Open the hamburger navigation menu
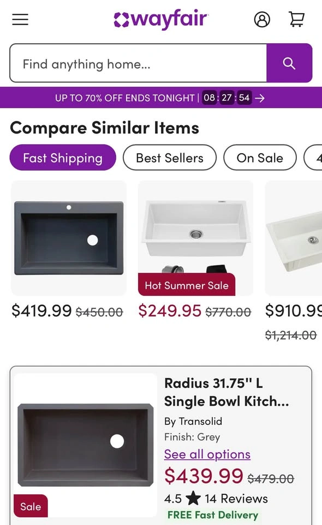 pos(20,20)
